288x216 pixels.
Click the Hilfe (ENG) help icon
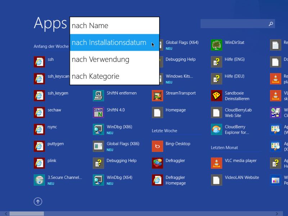coord(217,62)
